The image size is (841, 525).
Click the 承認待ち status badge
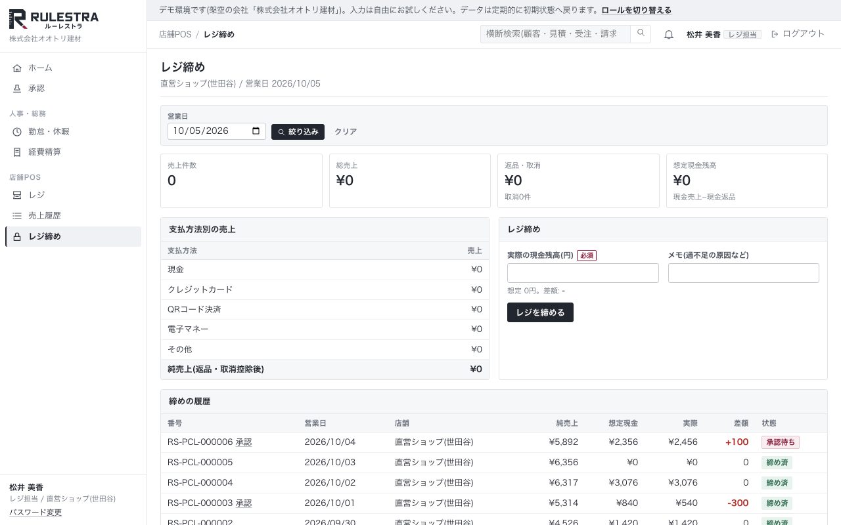[781, 442]
